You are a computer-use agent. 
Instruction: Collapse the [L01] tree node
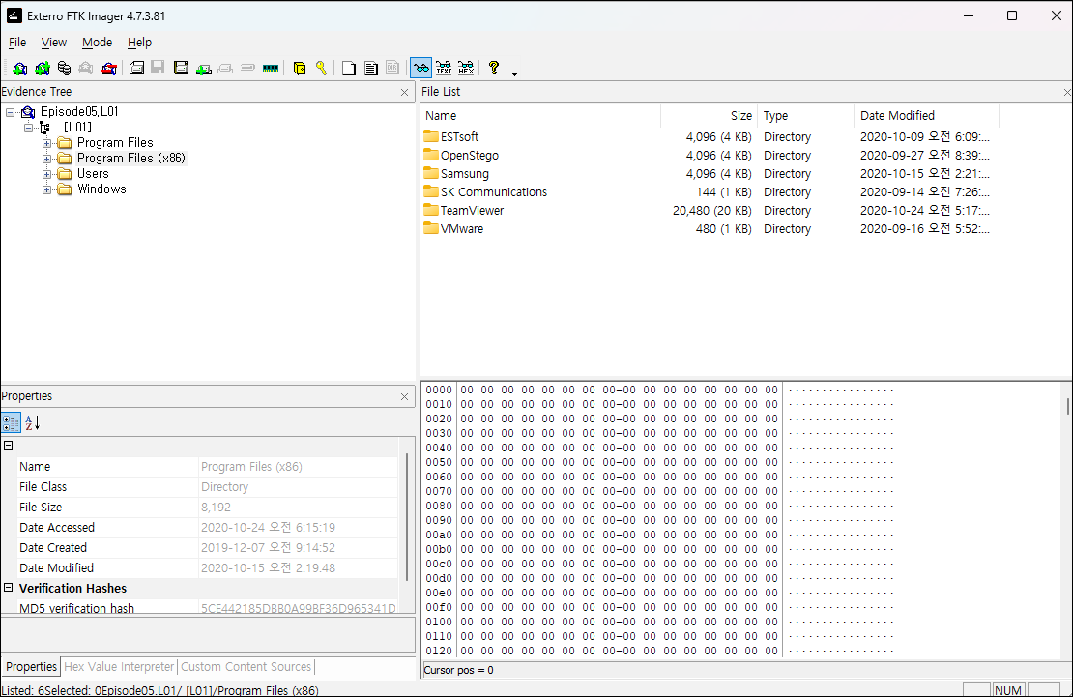coord(28,128)
